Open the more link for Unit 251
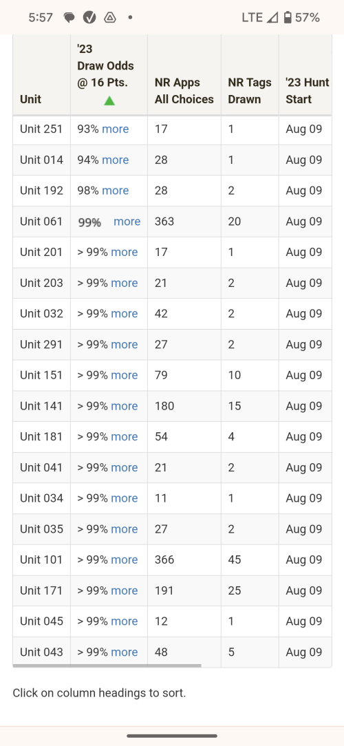The width and height of the screenshot is (344, 746). 115,129
